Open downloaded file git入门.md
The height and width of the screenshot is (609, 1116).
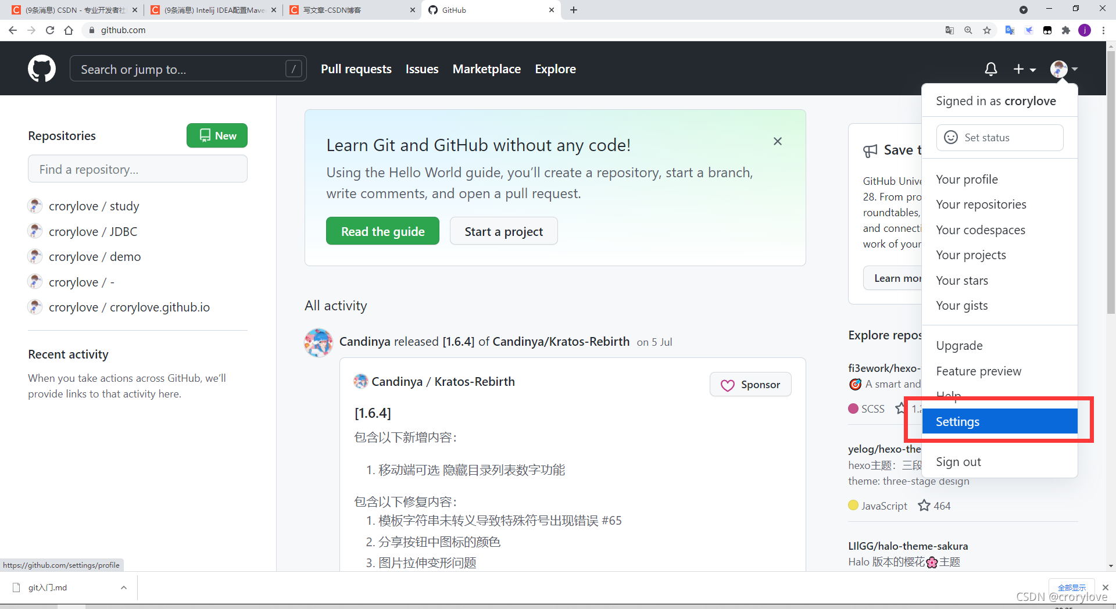[x=48, y=587]
